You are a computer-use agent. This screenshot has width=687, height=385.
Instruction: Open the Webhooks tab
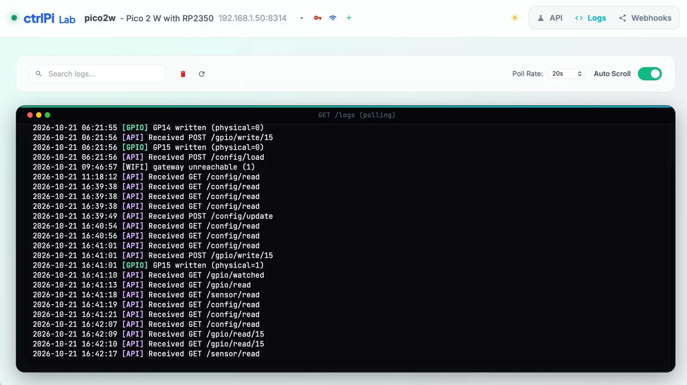click(x=645, y=18)
